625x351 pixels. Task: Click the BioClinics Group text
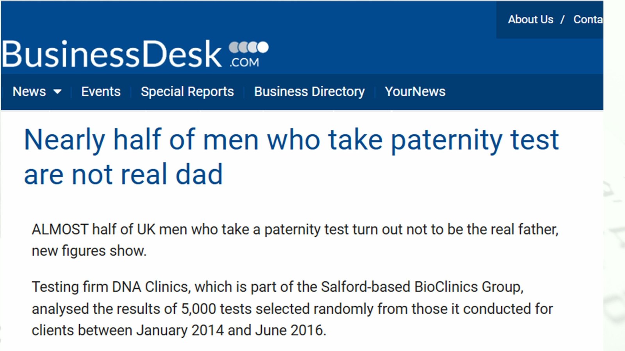point(468,287)
